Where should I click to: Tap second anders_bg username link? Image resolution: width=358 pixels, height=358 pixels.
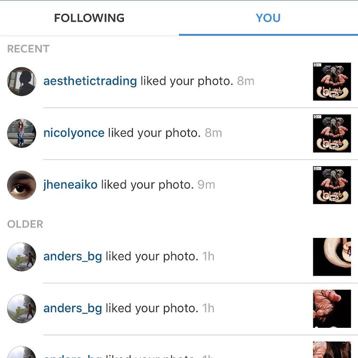[73, 308]
